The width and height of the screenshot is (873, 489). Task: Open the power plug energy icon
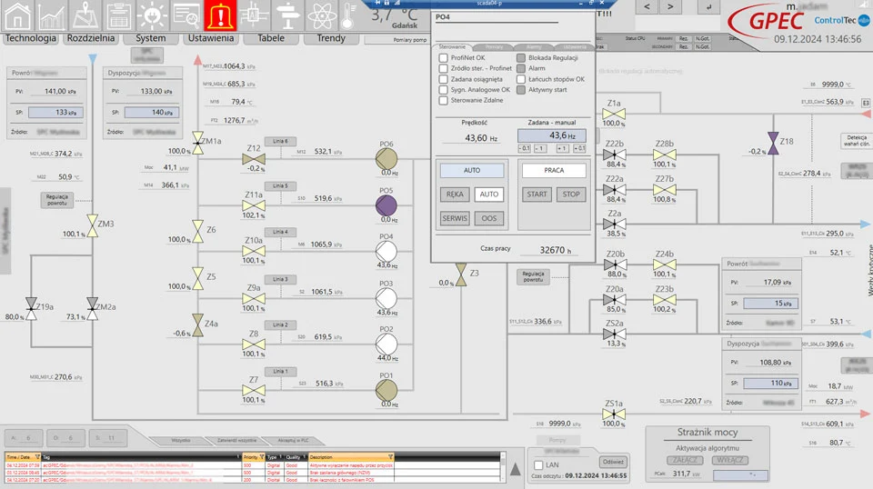click(152, 15)
